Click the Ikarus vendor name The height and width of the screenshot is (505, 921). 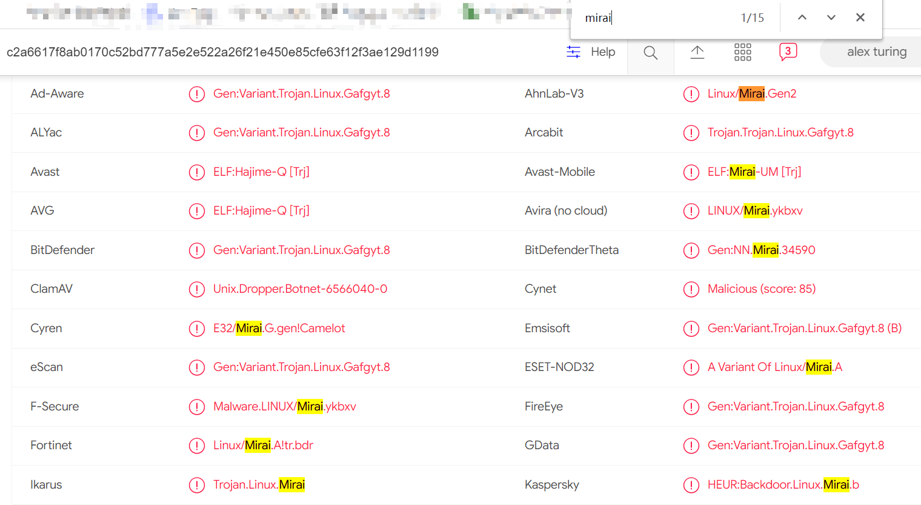(46, 485)
